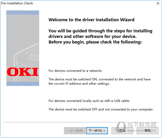
Task: Click the 'You will be guided' paragraph
Action: [100, 34]
